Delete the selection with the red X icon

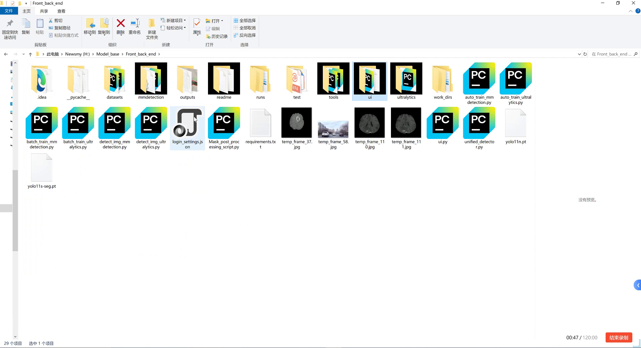click(x=121, y=27)
